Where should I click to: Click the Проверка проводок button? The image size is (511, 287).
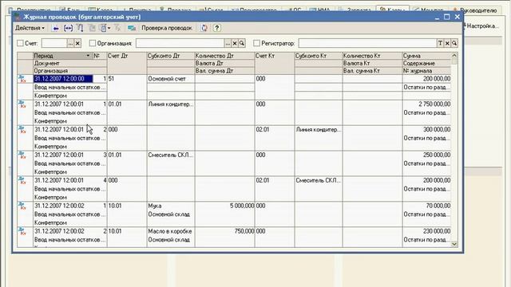(x=167, y=29)
